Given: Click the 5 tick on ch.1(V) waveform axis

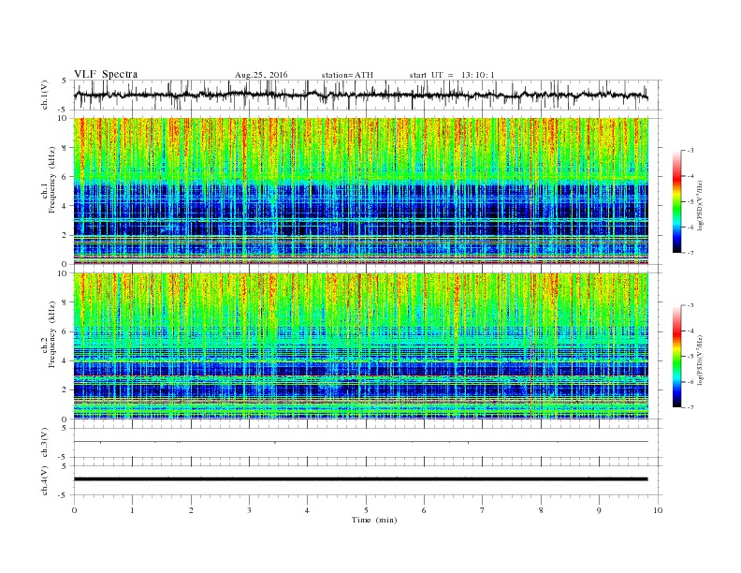Looking at the screenshot, I should (65, 81).
